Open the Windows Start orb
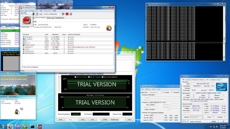230x129 pixels. (3, 126)
